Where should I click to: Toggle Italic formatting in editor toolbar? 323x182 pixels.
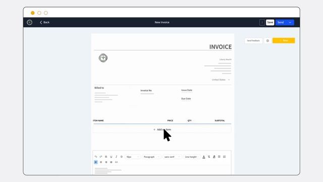(x=117, y=157)
